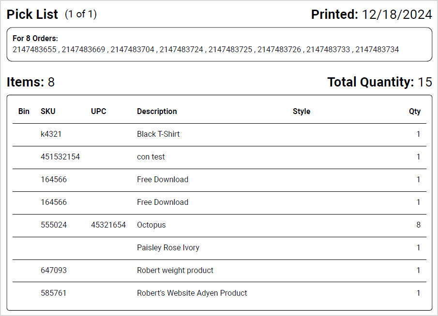Screen dimensions: 438x316
Task: Click the UPC column header
Action: pyautogui.click(x=99, y=111)
